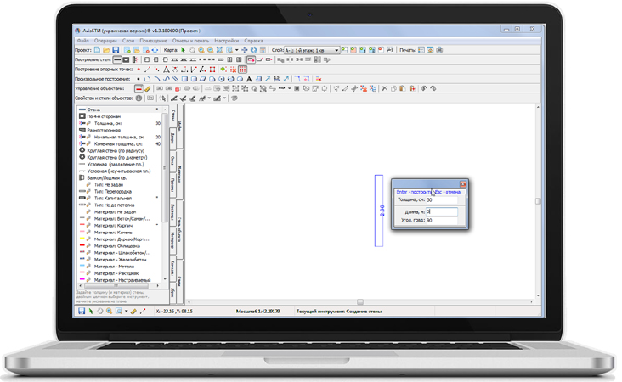Click the Save project floppy disk icon
622x382 pixels.
pos(116,50)
